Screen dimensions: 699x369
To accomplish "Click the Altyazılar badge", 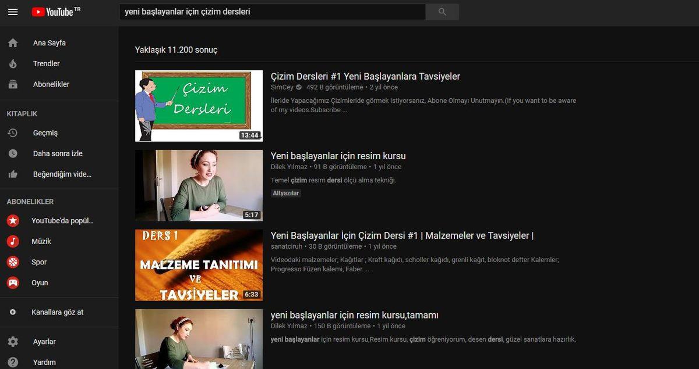I will pos(285,192).
